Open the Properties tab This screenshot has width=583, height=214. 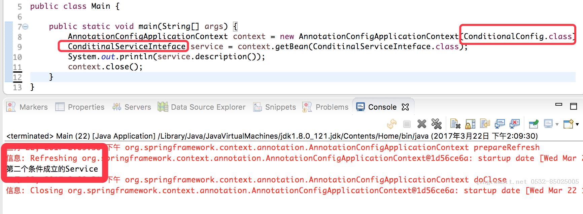80,107
